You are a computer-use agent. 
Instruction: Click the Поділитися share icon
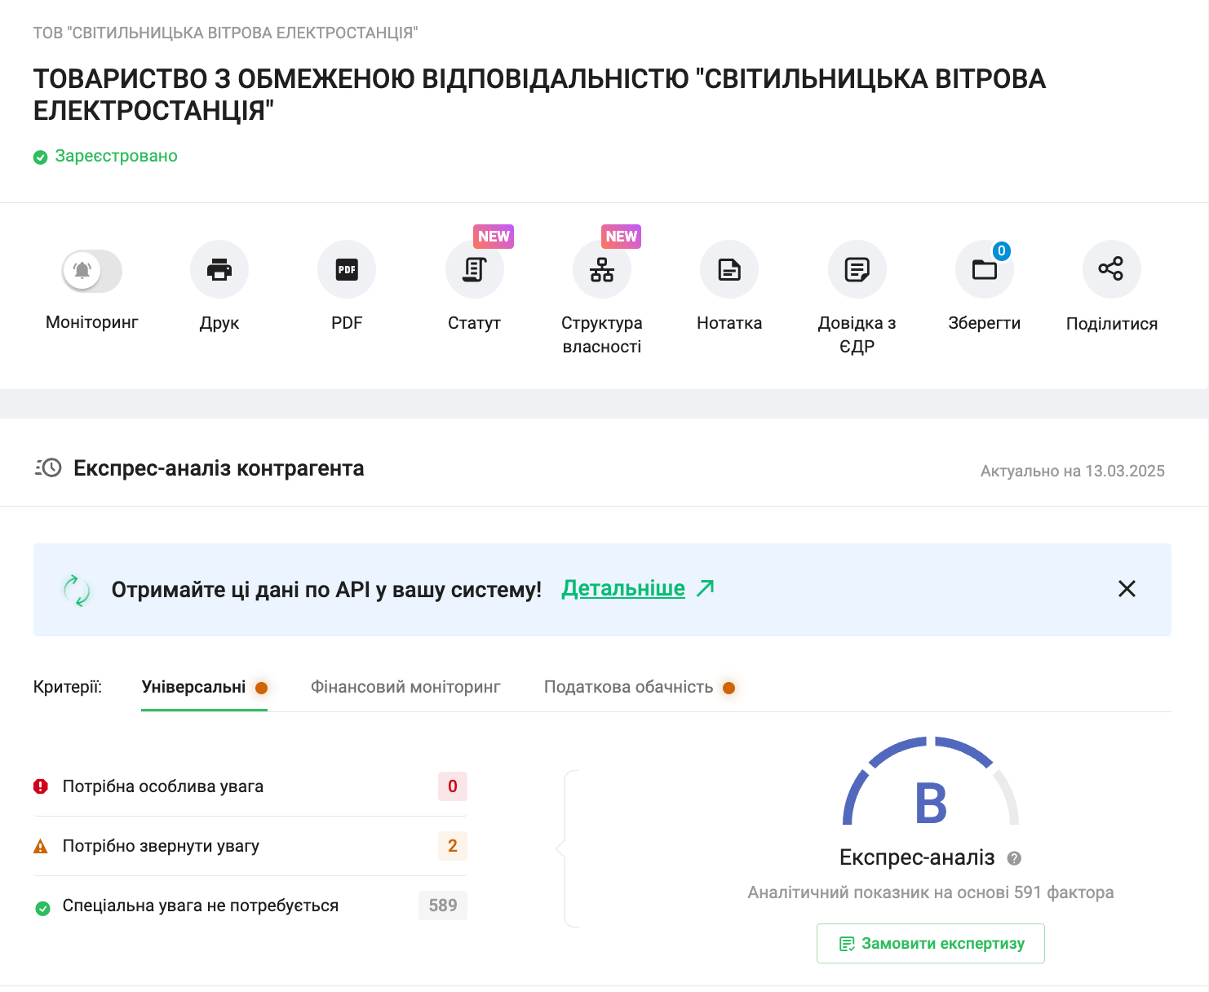[x=1112, y=269]
